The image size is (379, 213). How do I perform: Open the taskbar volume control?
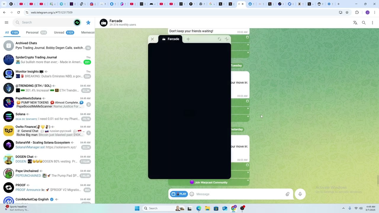(x=361, y=208)
